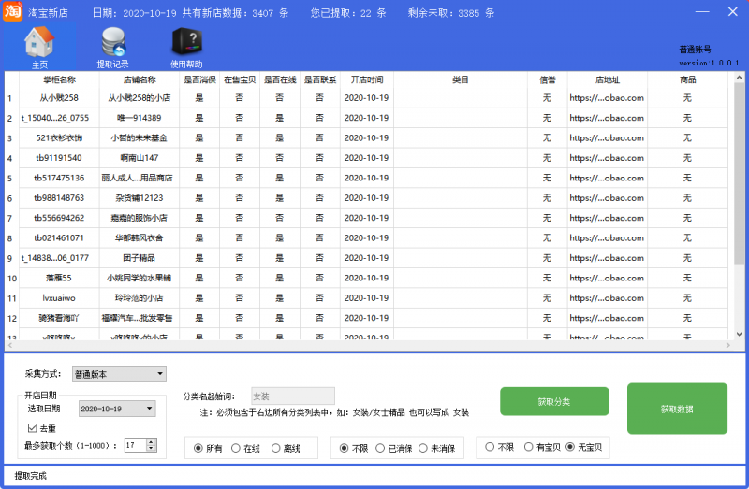The width and height of the screenshot is (749, 489).
Task: Toggle the 去重 checkbox
Action: [32, 427]
